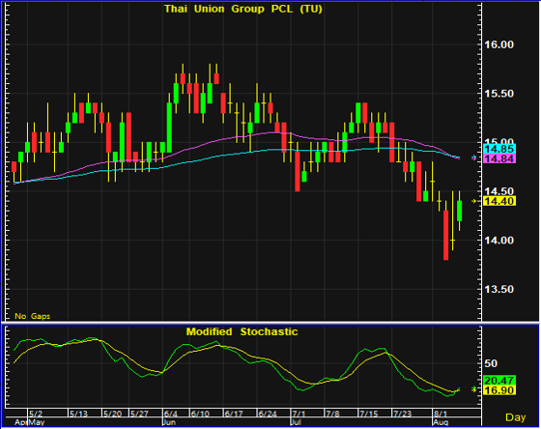Screen dimensions: 541x429
Task: Click the 5/27 date marker
Action: 139,414
